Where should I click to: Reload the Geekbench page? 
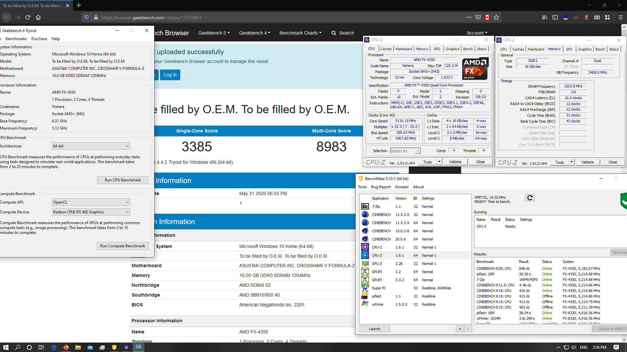tap(28, 17)
